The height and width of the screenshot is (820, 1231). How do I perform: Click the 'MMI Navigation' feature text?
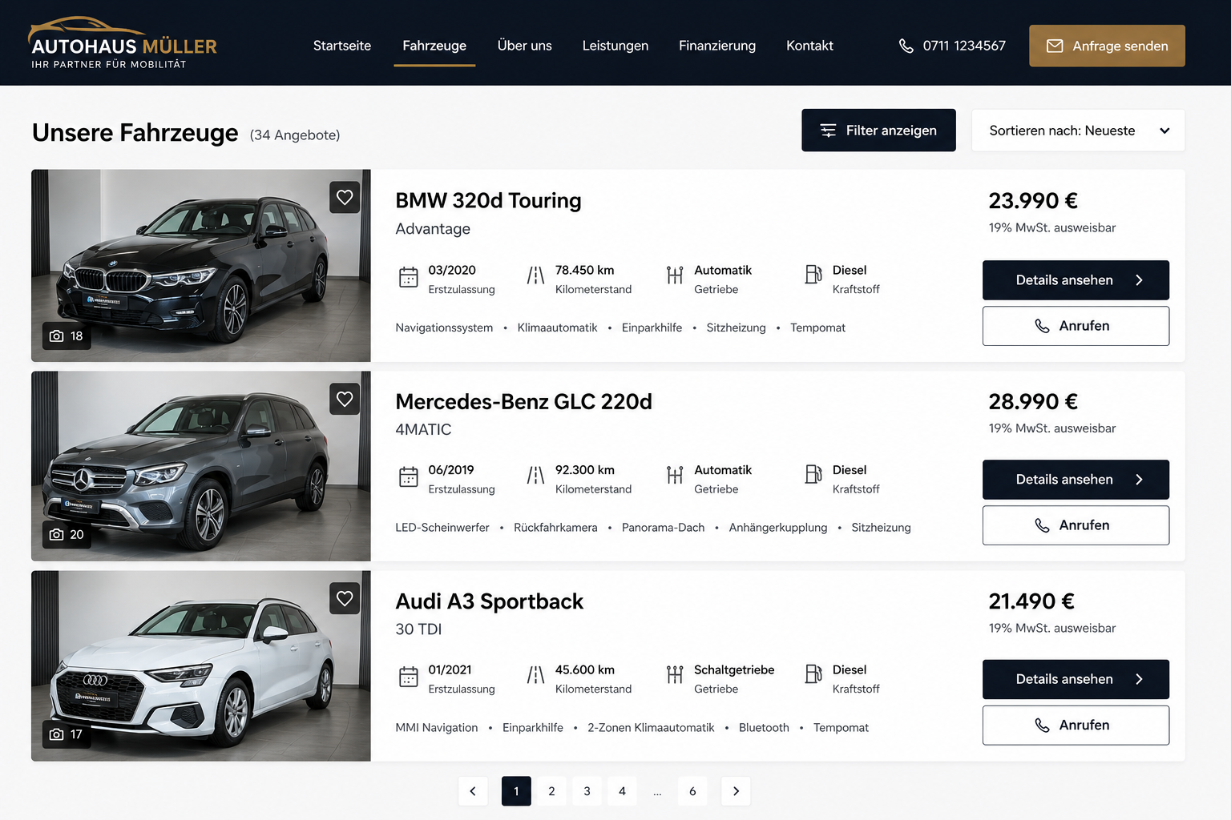437,728
